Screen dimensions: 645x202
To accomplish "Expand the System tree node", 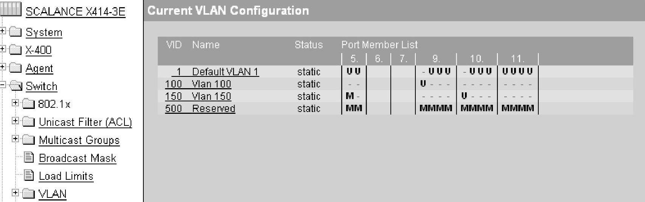I will pyautogui.click(x=3, y=31).
